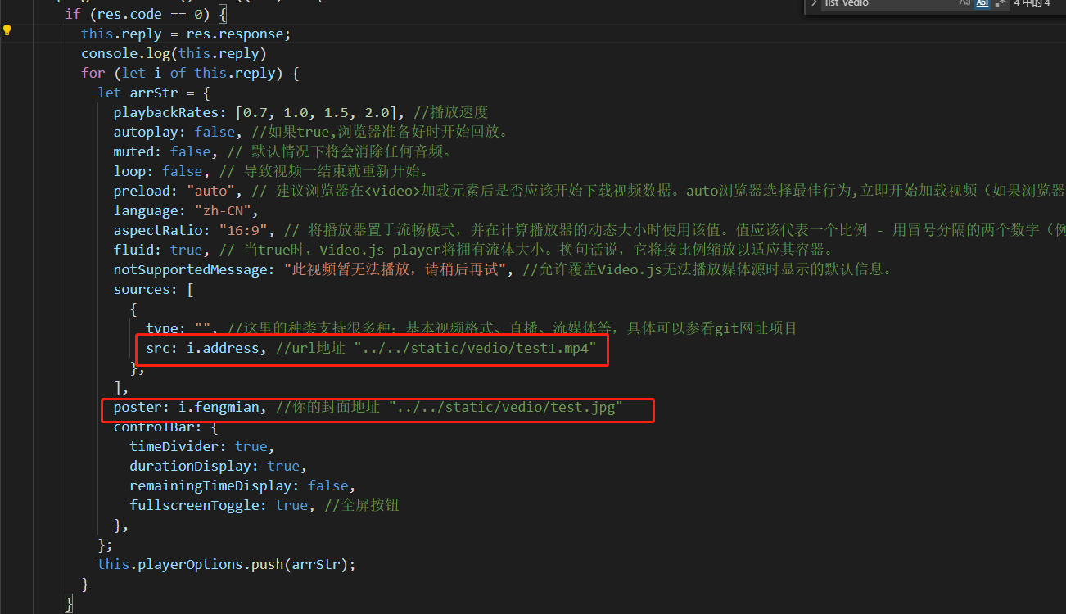Click the 'preload' property name
The height and width of the screenshot is (614, 1066).
point(142,191)
